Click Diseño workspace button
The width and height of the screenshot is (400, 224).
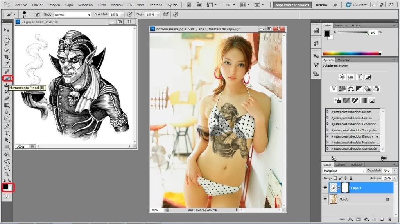pos(321,5)
